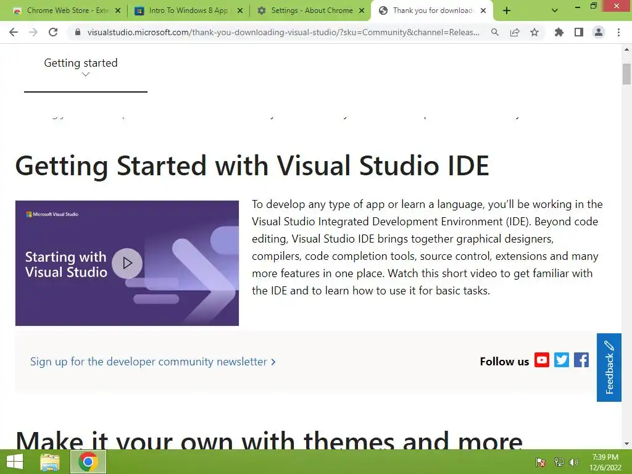This screenshot has height=474, width=632.
Task: Open volume speaker tray icon
Action: [x=574, y=462]
